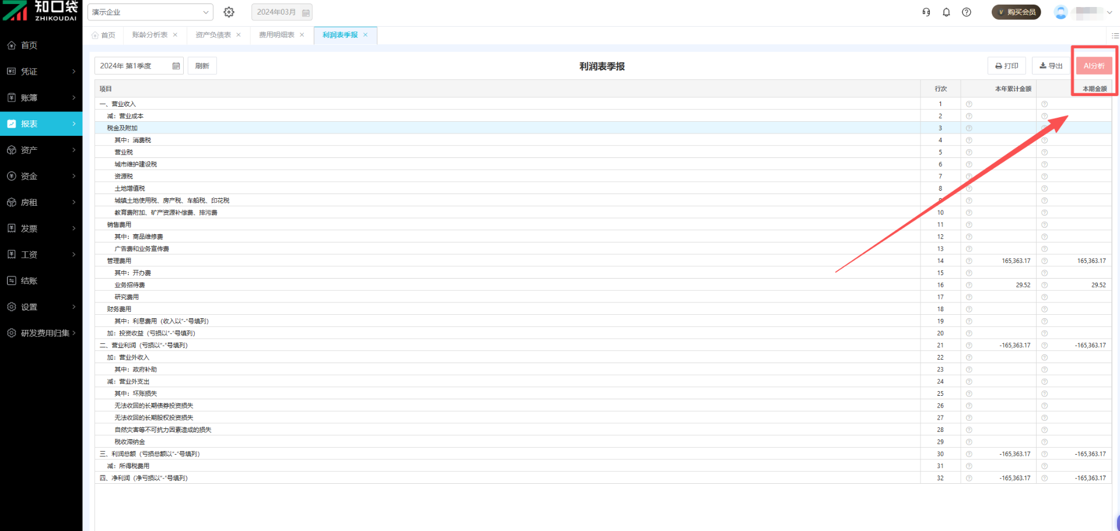Click the 导出 export button
The height and width of the screenshot is (531, 1120).
pyautogui.click(x=1051, y=66)
